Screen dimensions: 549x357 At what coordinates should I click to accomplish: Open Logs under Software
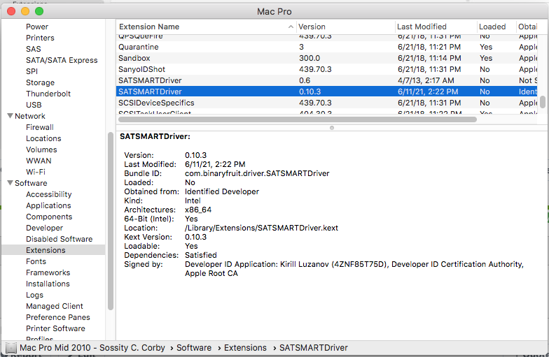coord(35,295)
